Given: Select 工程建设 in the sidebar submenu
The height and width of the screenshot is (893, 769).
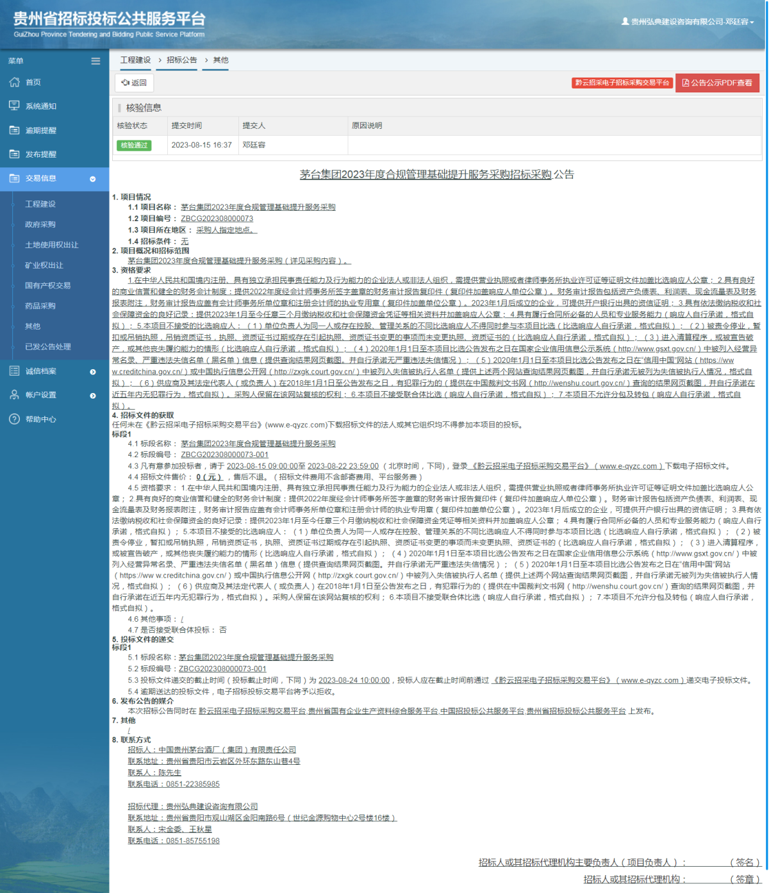Looking at the screenshot, I should coord(40,204).
